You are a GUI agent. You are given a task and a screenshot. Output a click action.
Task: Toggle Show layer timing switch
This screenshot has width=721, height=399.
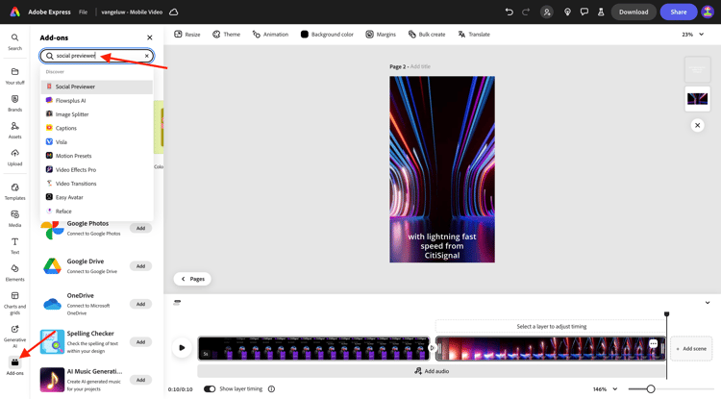click(210, 388)
